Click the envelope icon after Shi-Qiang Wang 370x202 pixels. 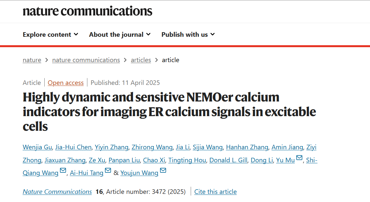click(x=63, y=170)
